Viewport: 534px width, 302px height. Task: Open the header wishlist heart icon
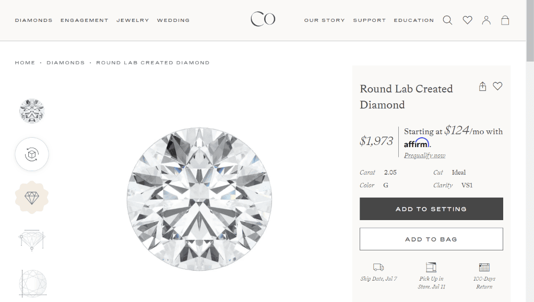467,20
